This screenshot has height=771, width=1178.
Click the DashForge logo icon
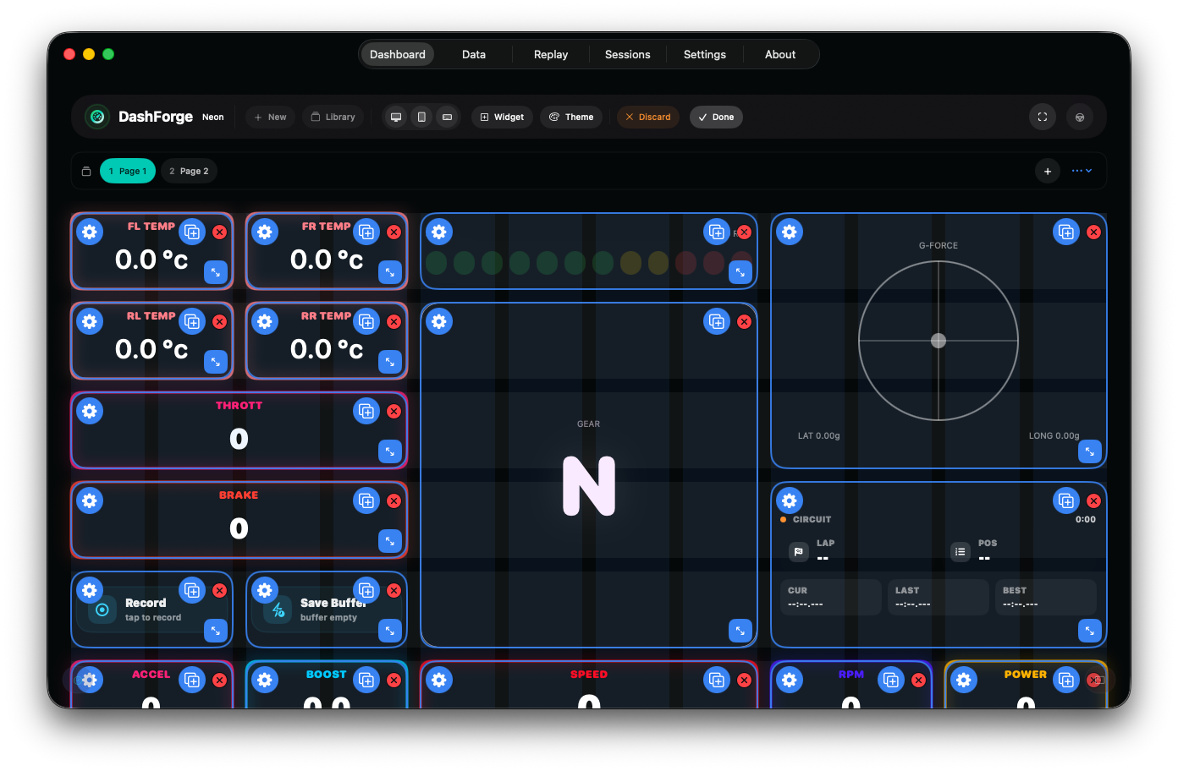pyautogui.click(x=97, y=117)
